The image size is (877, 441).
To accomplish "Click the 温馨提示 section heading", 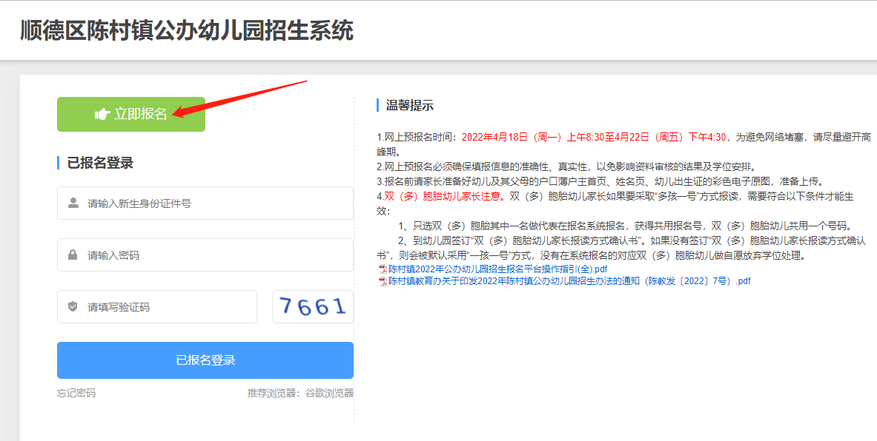I will pos(409,105).
